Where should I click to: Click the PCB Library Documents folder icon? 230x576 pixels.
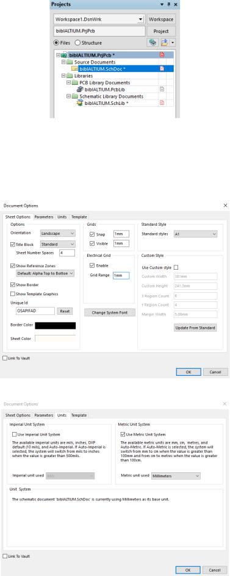click(x=75, y=82)
